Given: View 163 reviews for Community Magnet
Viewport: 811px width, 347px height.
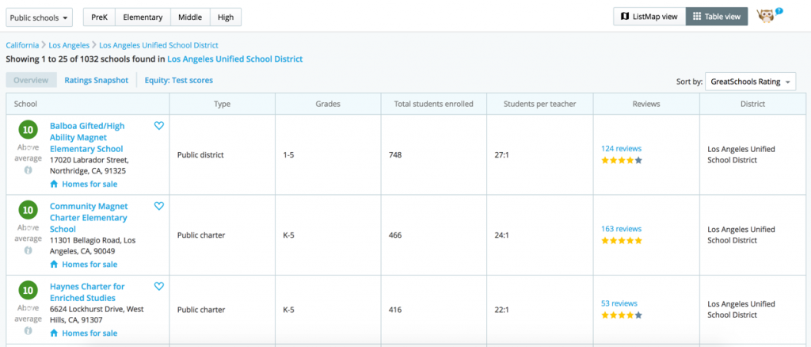Looking at the screenshot, I should tap(621, 229).
